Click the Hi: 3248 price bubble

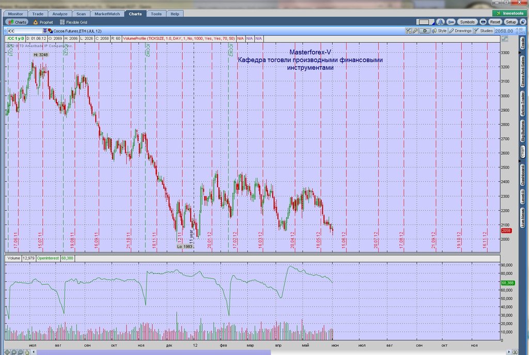click(40, 55)
